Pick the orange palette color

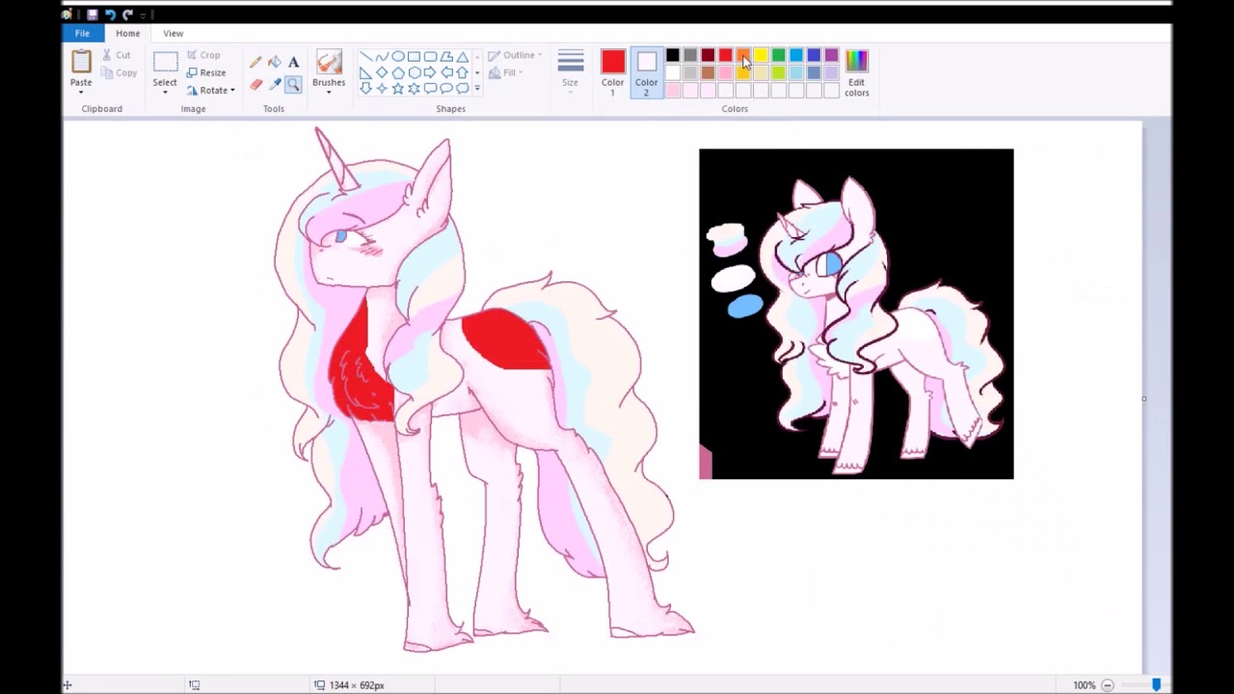pyautogui.click(x=743, y=55)
